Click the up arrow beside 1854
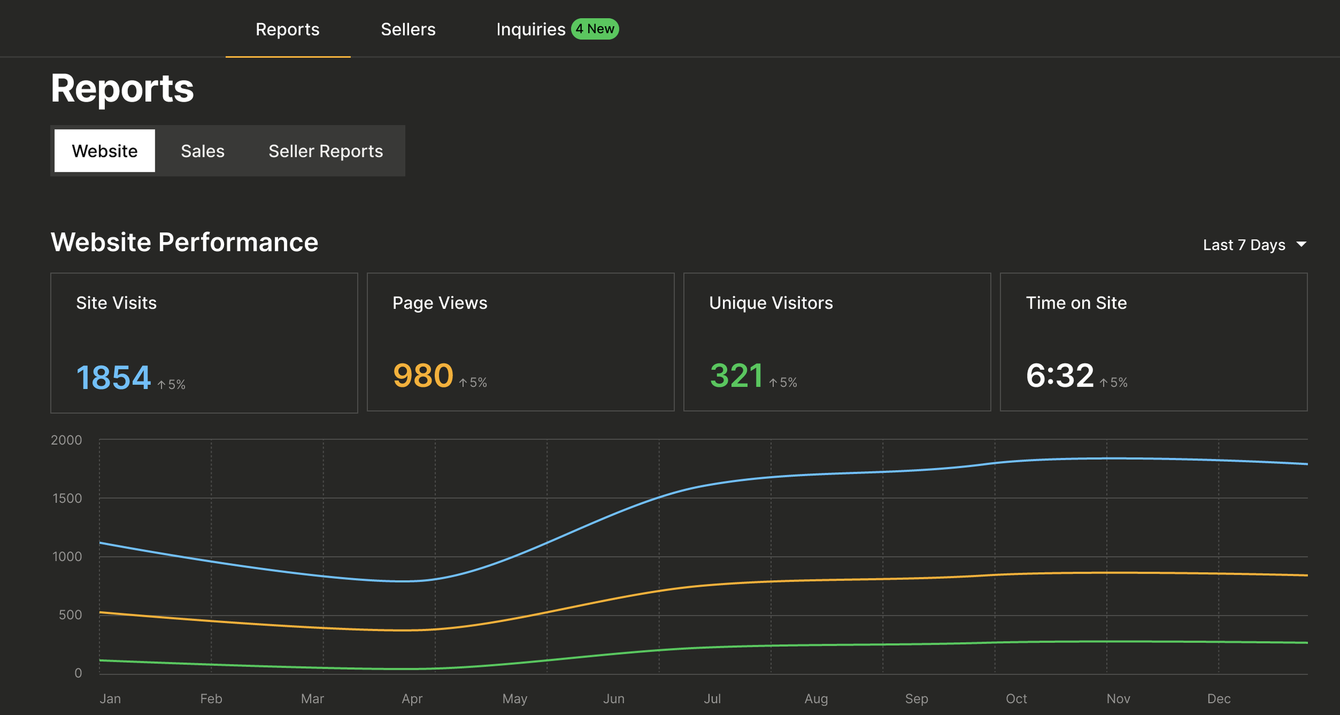Image resolution: width=1340 pixels, height=715 pixels. (x=161, y=385)
